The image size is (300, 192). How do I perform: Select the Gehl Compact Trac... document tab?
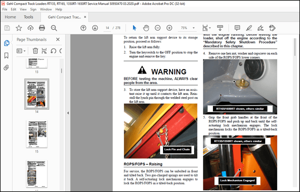pos(64,17)
